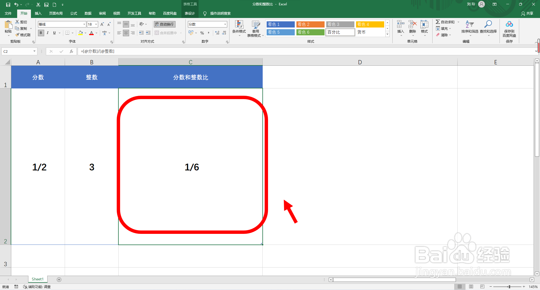Click 辅助功能: 调查 in status bar

click(x=37, y=287)
